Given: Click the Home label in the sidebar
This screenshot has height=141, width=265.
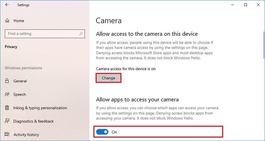Looking at the screenshot, I should tap(19, 21).
